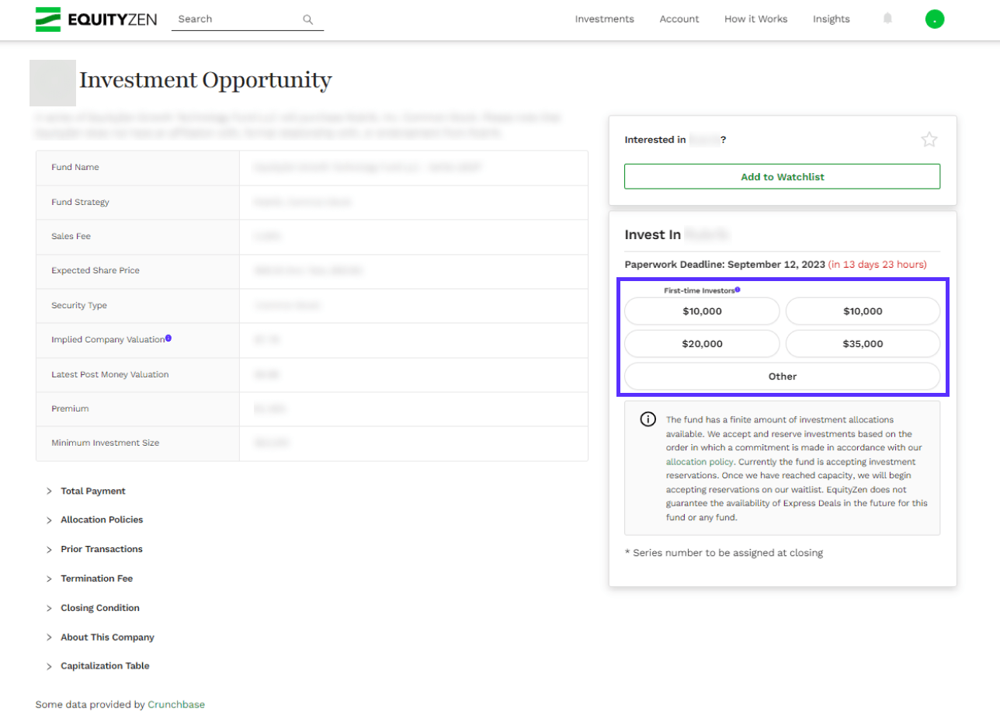This screenshot has width=1000, height=719.
Task: Click the Latest Post Money Valuation label
Action: [x=109, y=374]
